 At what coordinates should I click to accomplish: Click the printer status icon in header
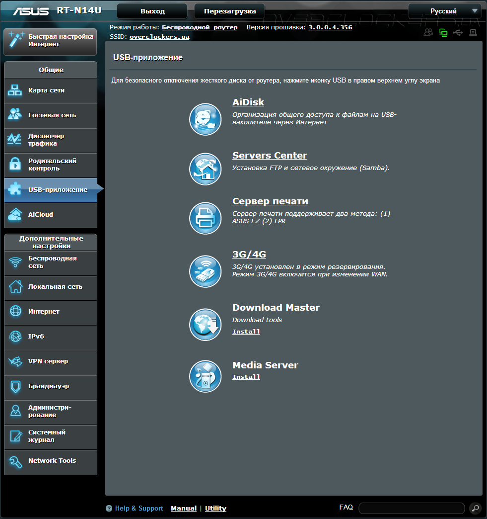(473, 32)
